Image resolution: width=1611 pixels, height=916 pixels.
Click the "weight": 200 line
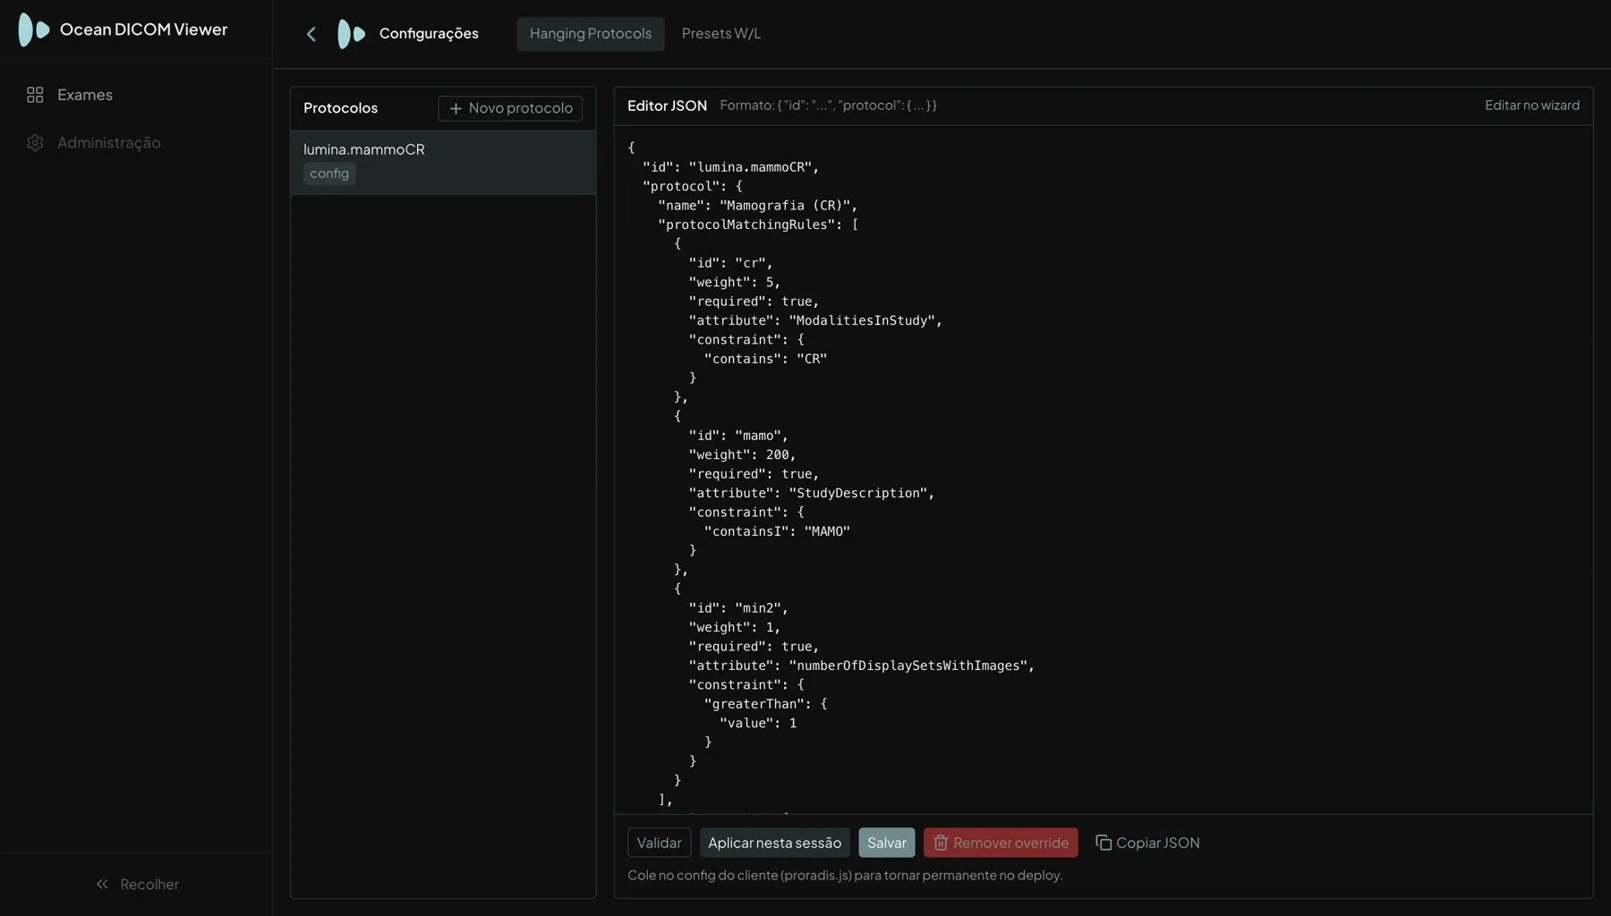click(742, 454)
